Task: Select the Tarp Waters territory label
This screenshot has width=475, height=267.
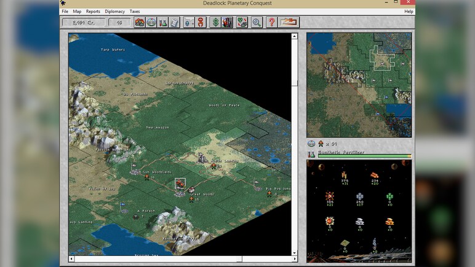Action: [113, 50]
